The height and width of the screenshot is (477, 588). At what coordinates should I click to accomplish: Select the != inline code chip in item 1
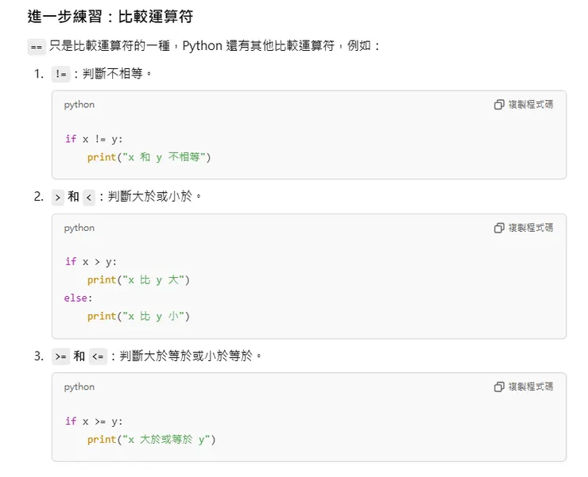[61, 75]
